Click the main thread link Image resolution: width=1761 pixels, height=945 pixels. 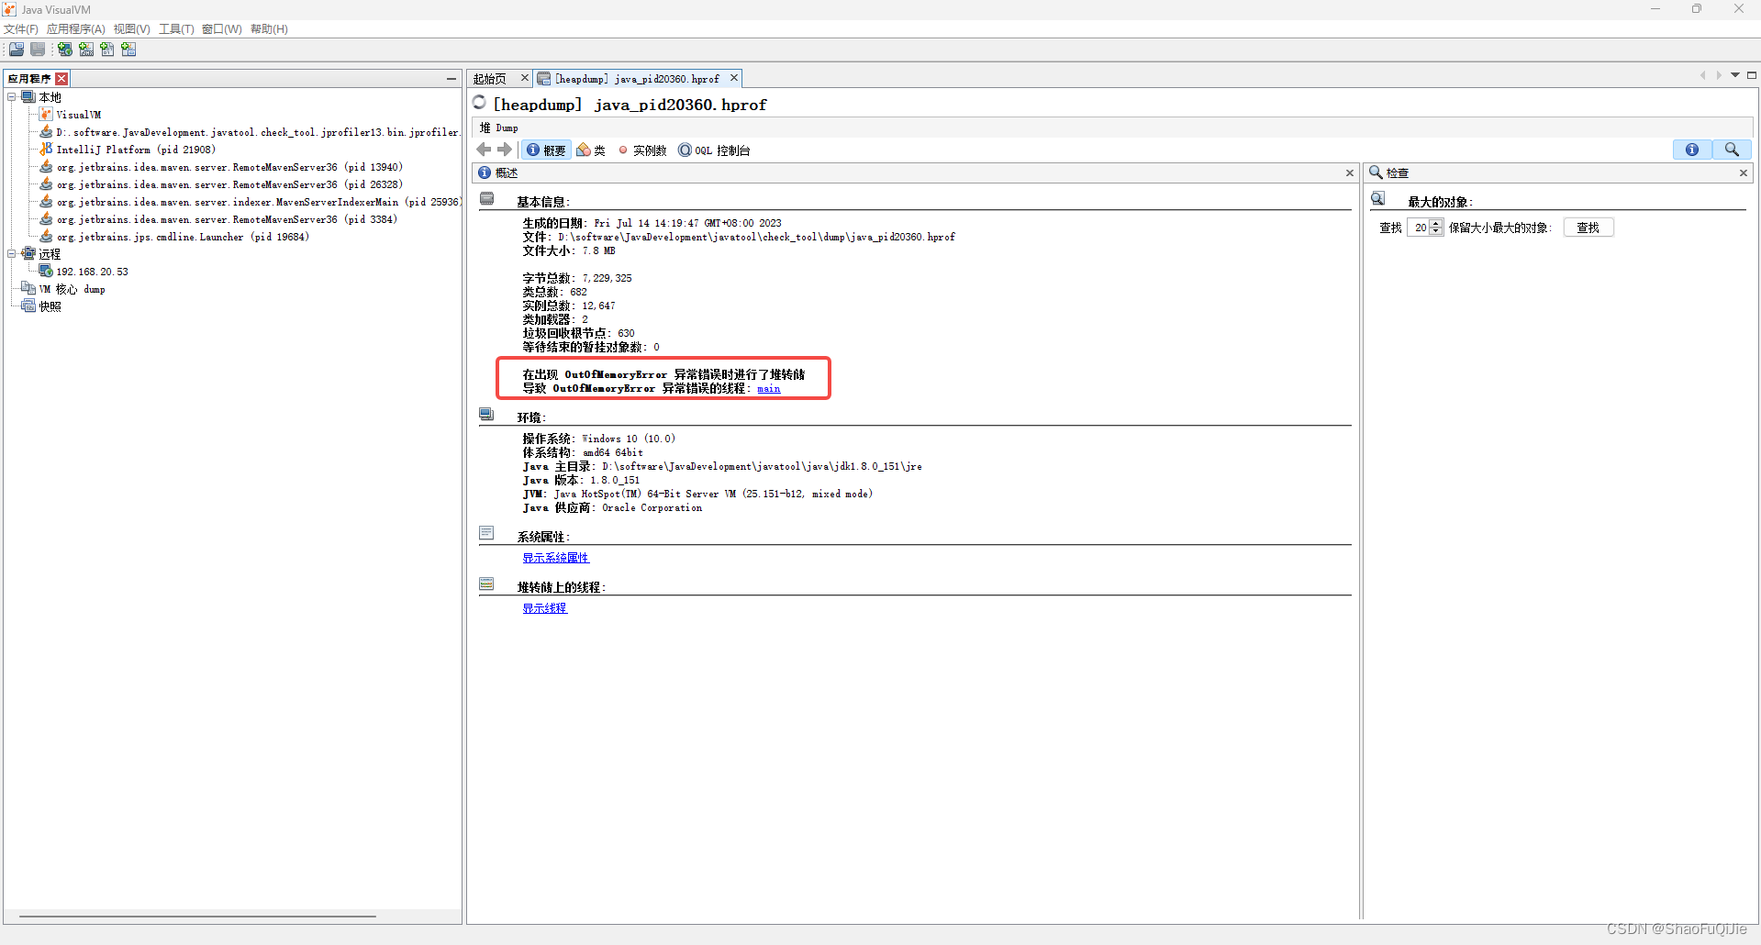(769, 388)
